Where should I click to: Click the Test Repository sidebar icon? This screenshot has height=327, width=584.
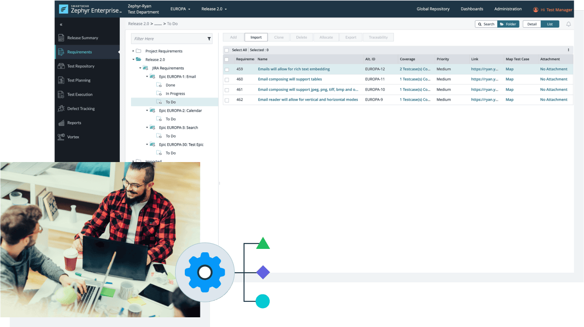coord(61,66)
